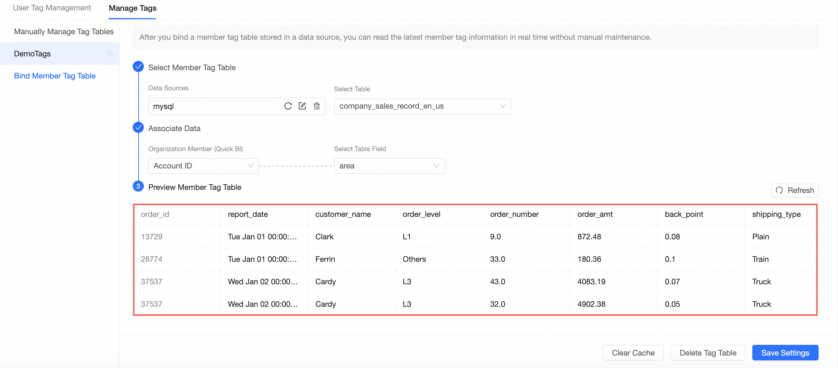
Task: Click Bind Member Tag Table link
Action: coord(55,76)
